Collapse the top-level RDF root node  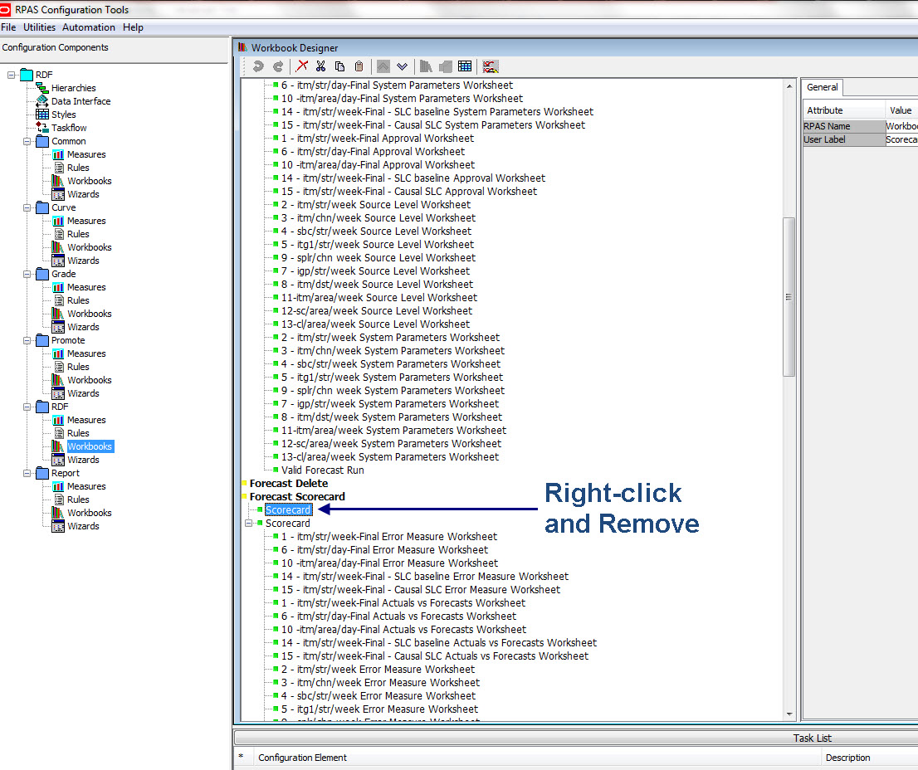click(11, 75)
